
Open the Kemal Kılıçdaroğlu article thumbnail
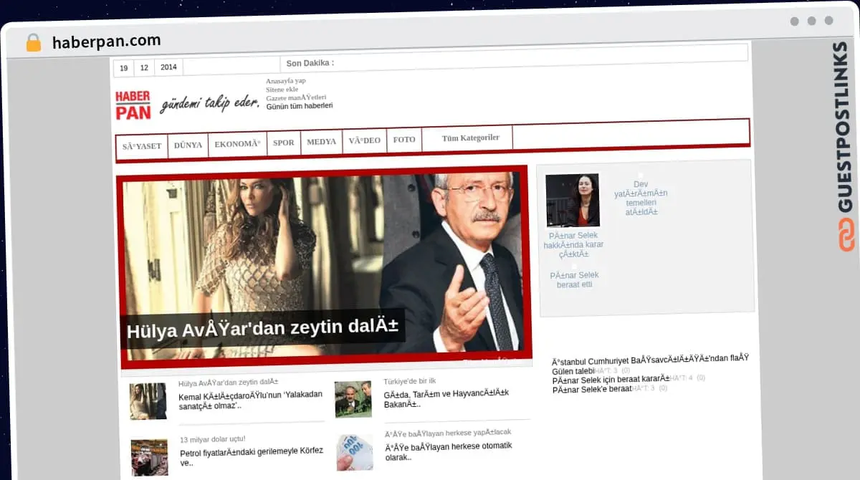[148, 401]
